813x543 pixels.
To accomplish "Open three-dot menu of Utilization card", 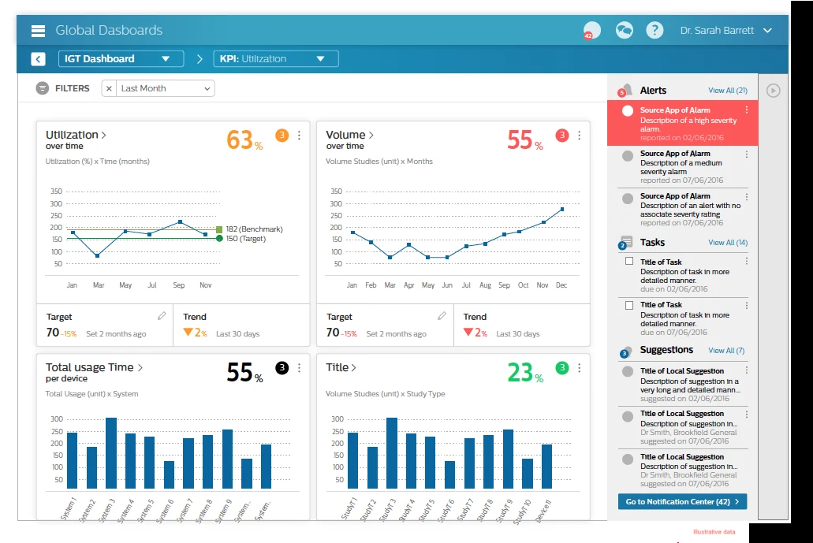I will [299, 136].
